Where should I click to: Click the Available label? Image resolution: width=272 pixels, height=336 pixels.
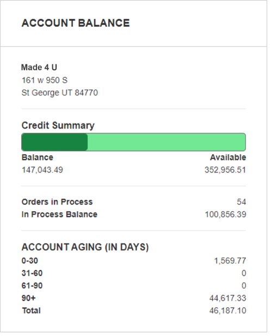(x=228, y=157)
